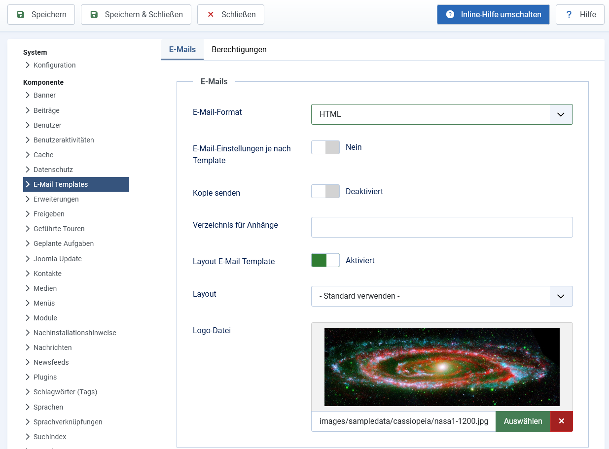Click the floppy disk icon on Speichern

[21, 15]
